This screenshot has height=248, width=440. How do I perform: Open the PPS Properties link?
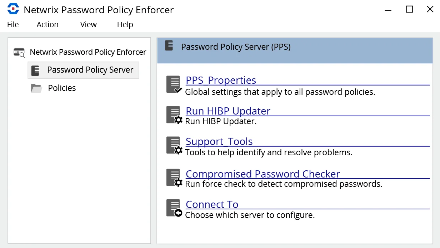(x=221, y=80)
